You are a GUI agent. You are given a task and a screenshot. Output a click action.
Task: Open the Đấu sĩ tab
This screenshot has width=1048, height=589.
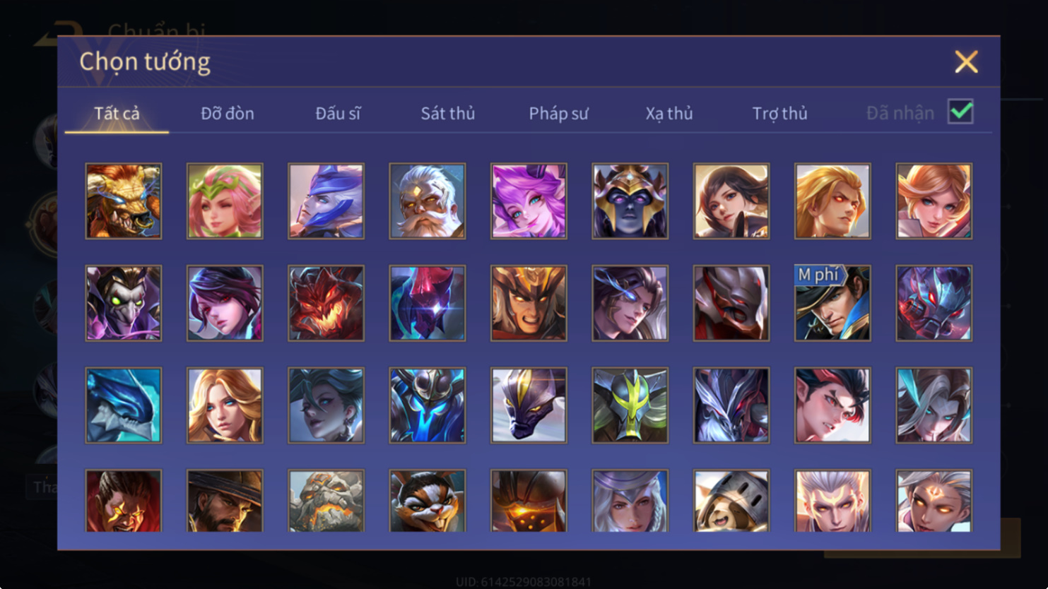tap(338, 113)
